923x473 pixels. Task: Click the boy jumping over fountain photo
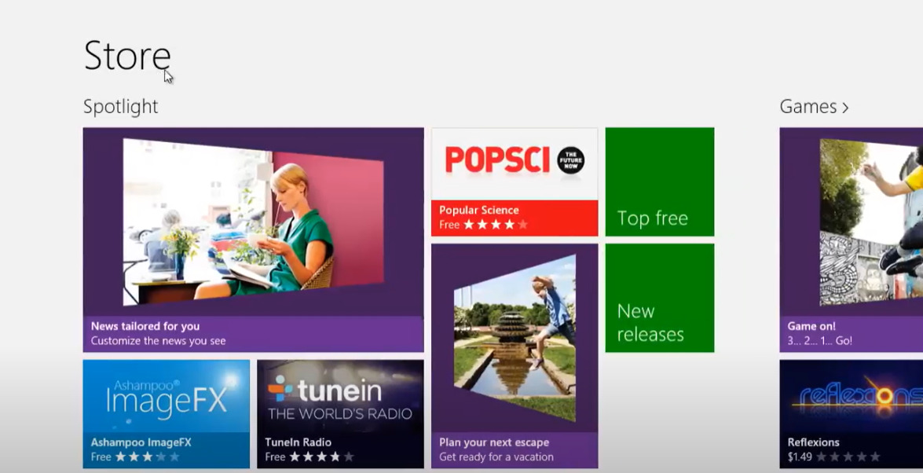point(515,338)
